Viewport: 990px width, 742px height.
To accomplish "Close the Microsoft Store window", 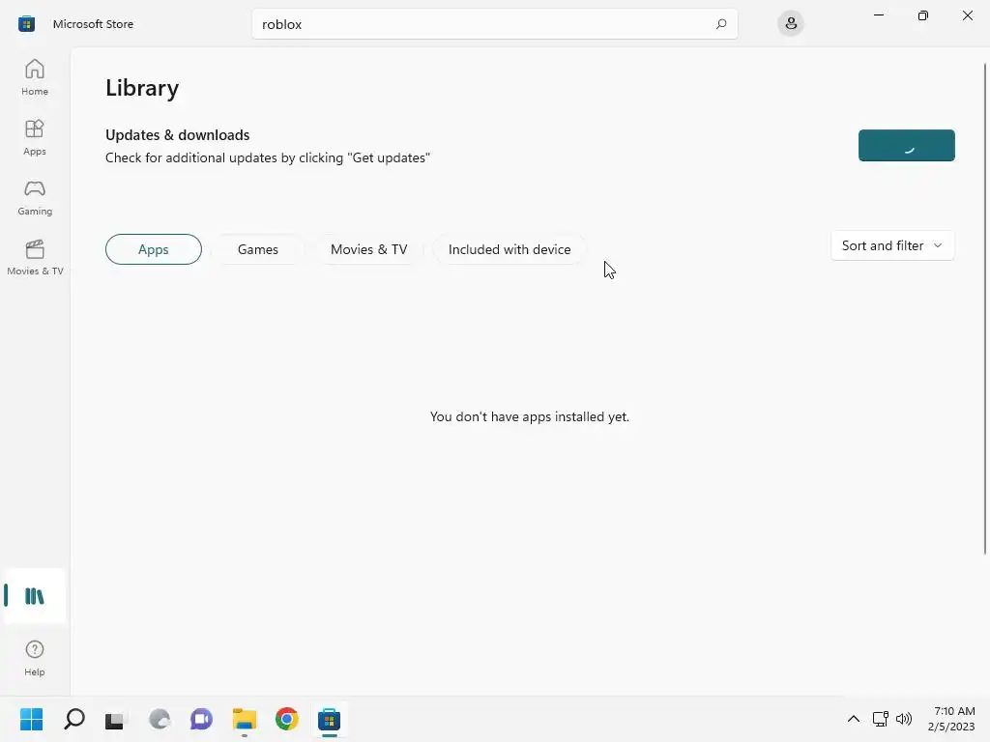I will click(967, 15).
